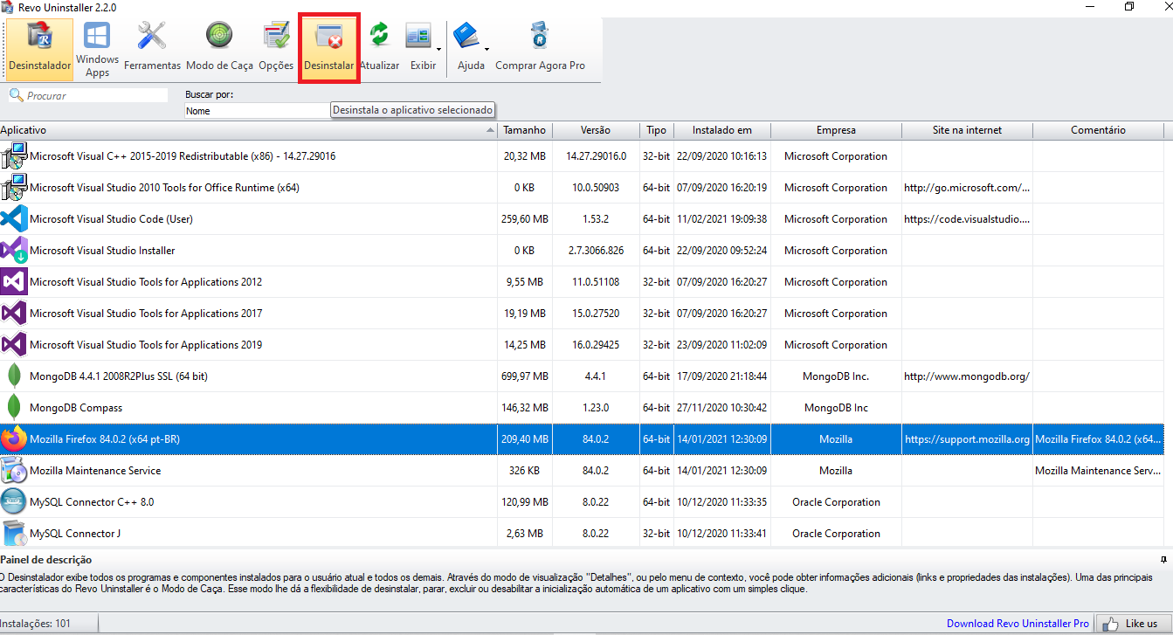This screenshot has width=1173, height=635.
Task: Open the Ferramentas tools icon
Action: click(x=152, y=36)
